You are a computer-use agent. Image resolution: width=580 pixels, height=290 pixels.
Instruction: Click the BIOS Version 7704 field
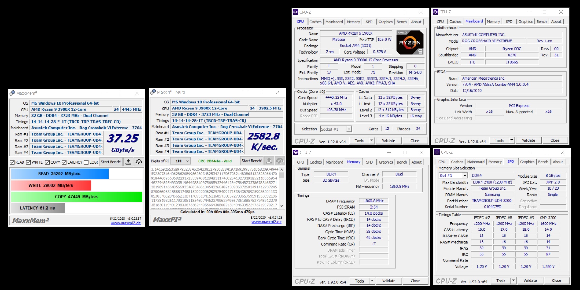point(512,84)
